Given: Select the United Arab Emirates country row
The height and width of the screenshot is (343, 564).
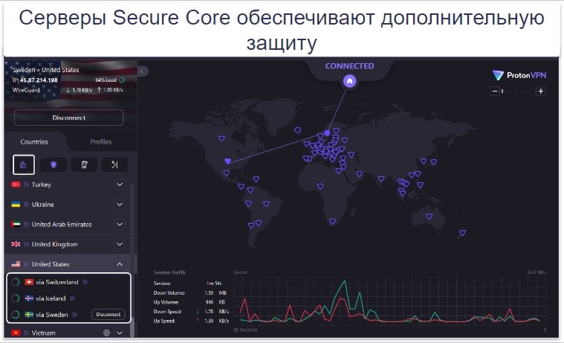Looking at the screenshot, I should [x=68, y=224].
